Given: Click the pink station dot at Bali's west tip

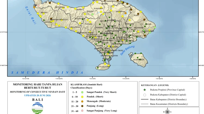Looking at the screenshot, I should 39,6.
